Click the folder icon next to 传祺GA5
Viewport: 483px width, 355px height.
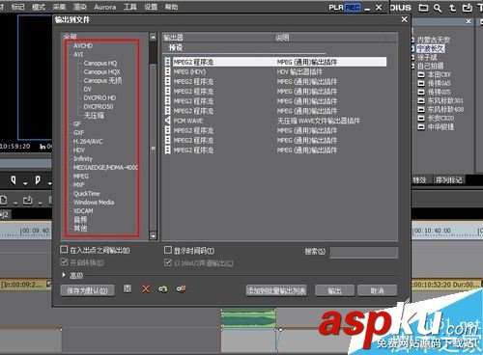(x=421, y=84)
